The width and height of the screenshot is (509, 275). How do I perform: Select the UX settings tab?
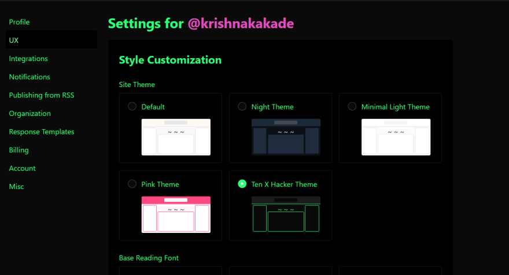(51, 40)
